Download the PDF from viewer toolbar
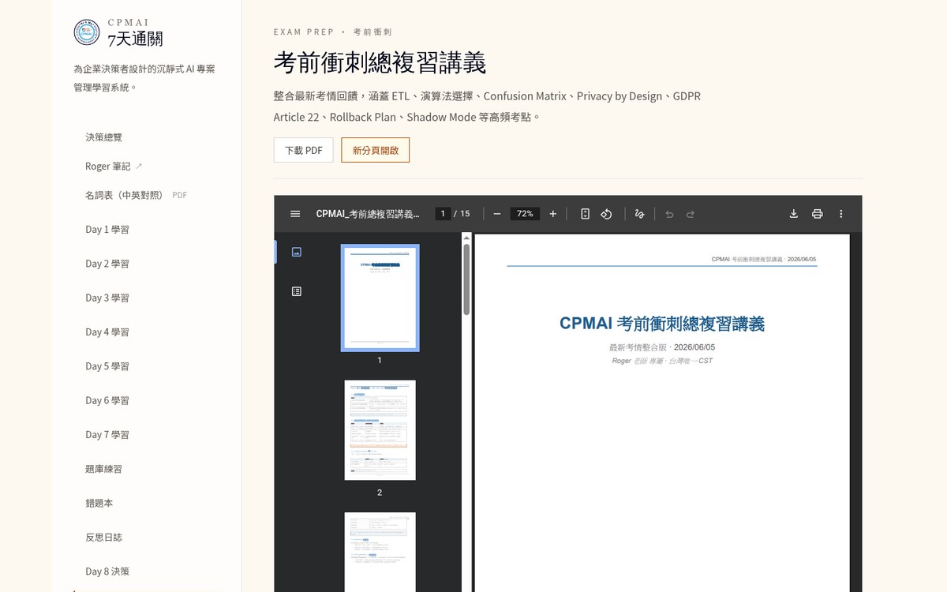 coord(794,214)
